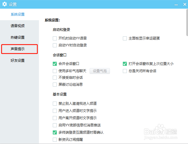This screenshot has width=188, height=144.
Task: Minimize the 设置 window
Action: (176, 5)
